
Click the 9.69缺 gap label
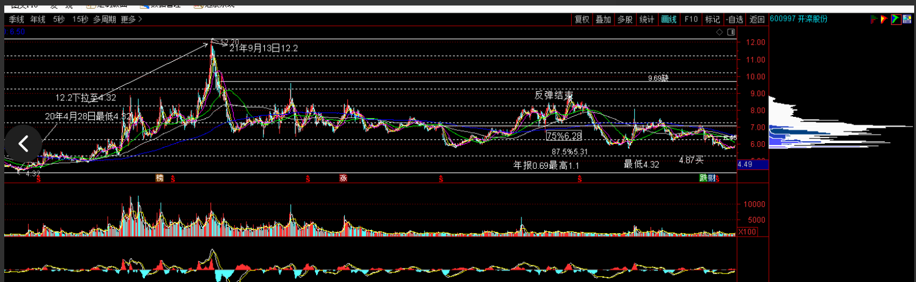tap(660, 78)
